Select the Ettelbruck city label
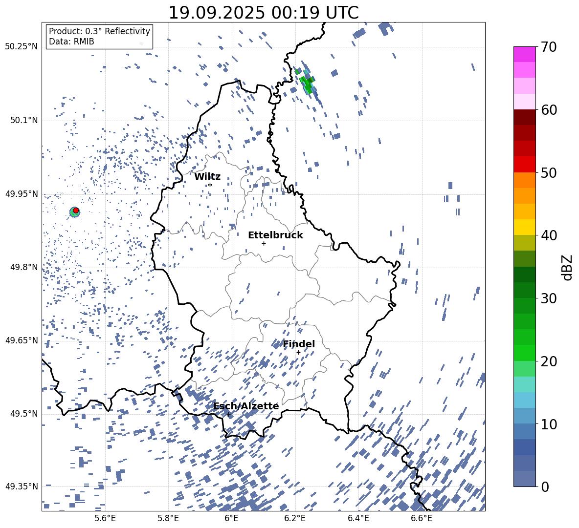The height and width of the screenshot is (528, 579). click(275, 235)
